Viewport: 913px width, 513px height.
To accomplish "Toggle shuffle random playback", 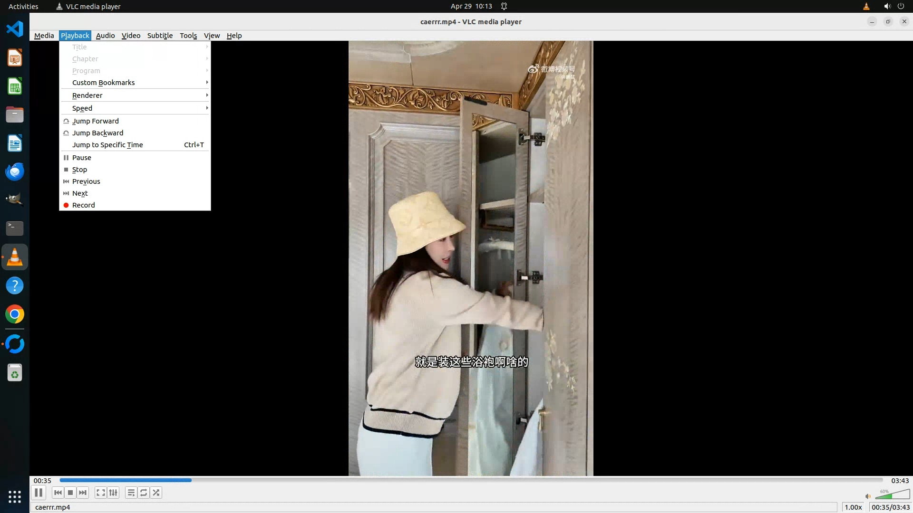I will (x=156, y=493).
